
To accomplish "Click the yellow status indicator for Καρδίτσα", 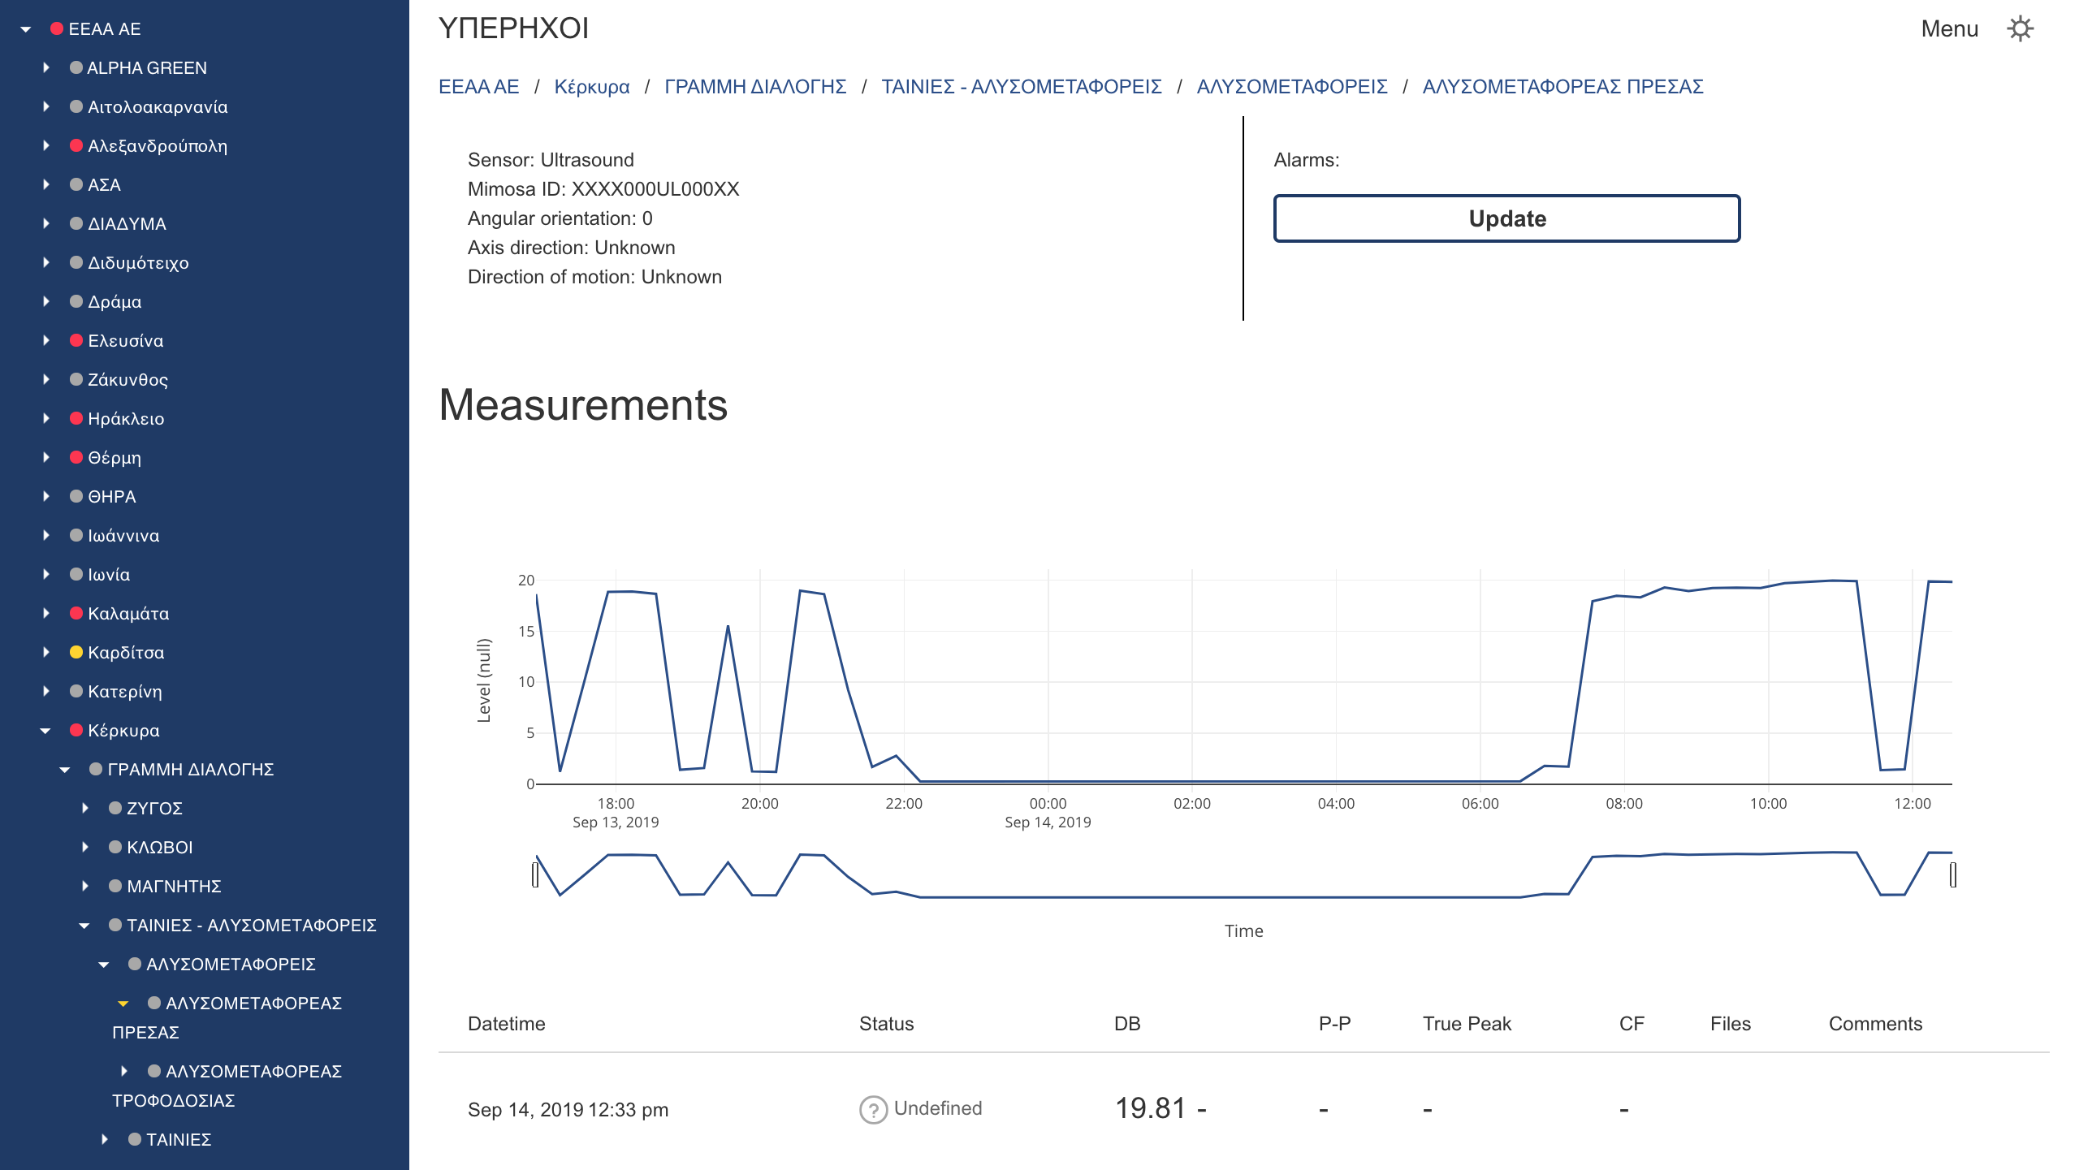I will point(75,652).
